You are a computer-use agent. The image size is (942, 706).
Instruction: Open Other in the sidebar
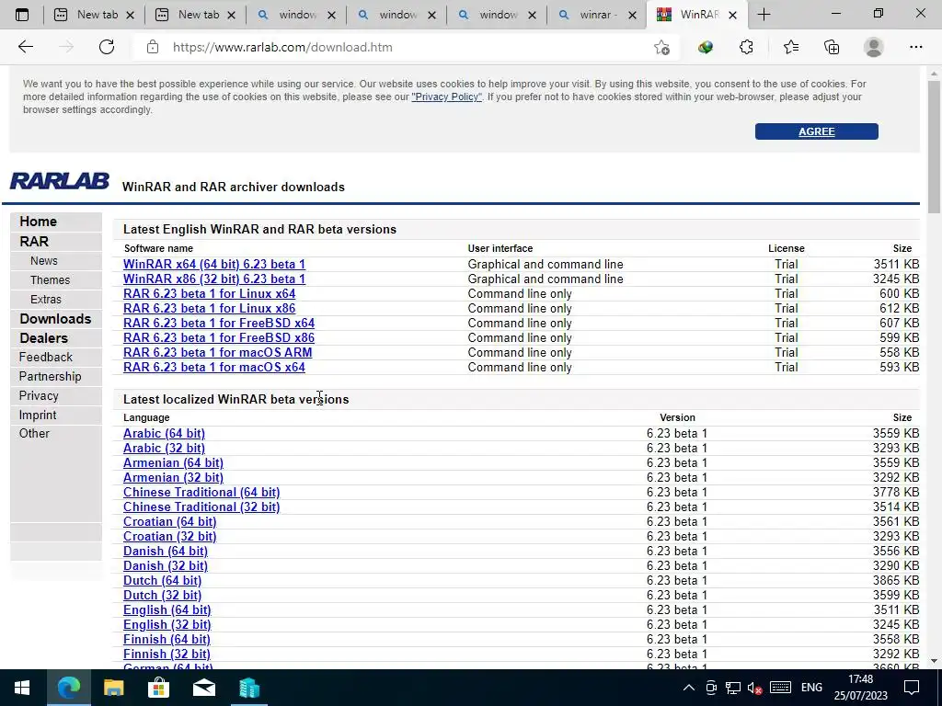tap(34, 434)
